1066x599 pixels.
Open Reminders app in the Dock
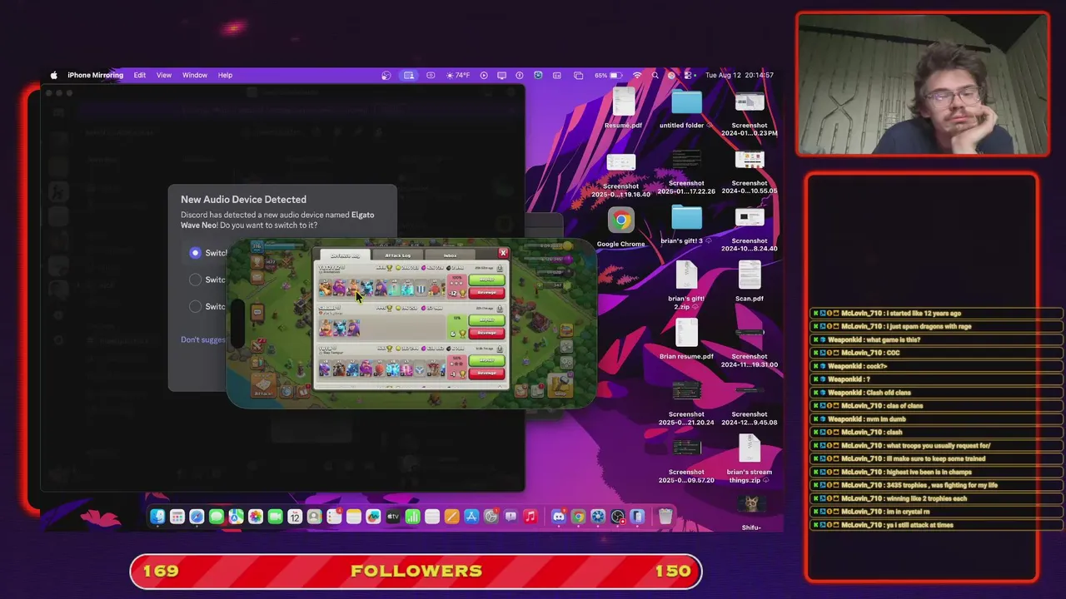(x=334, y=517)
